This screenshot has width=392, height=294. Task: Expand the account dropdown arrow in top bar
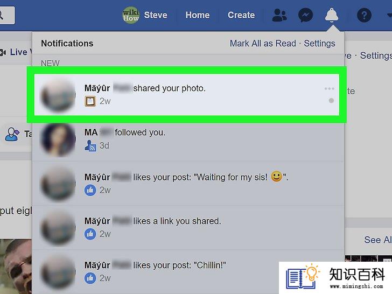tap(389, 15)
